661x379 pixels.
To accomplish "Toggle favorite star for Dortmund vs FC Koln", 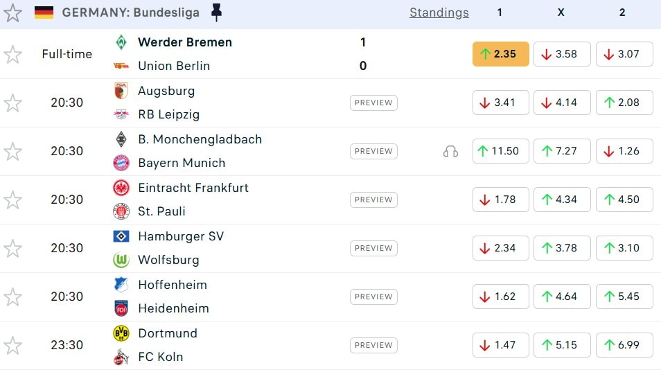I will (x=13, y=345).
